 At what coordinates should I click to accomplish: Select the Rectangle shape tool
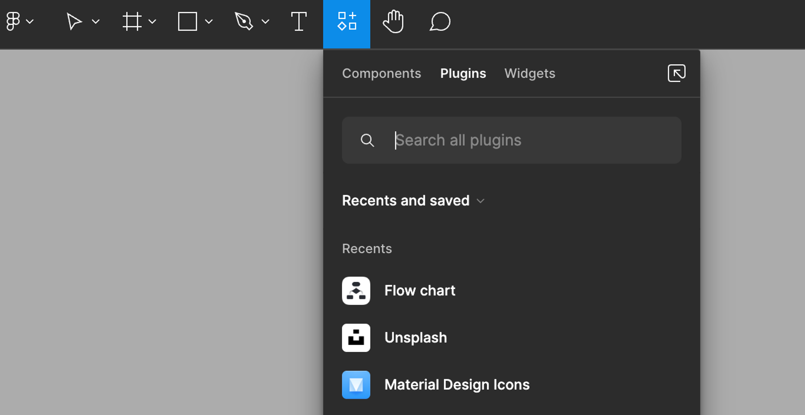[x=188, y=21]
